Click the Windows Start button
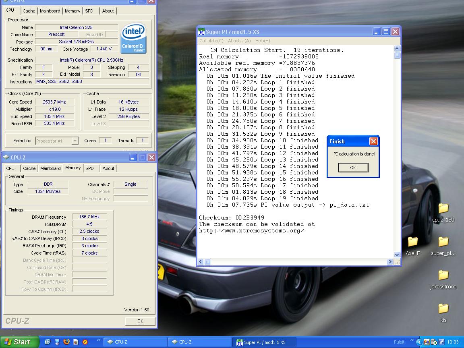This screenshot has height=348, width=464. [19, 342]
